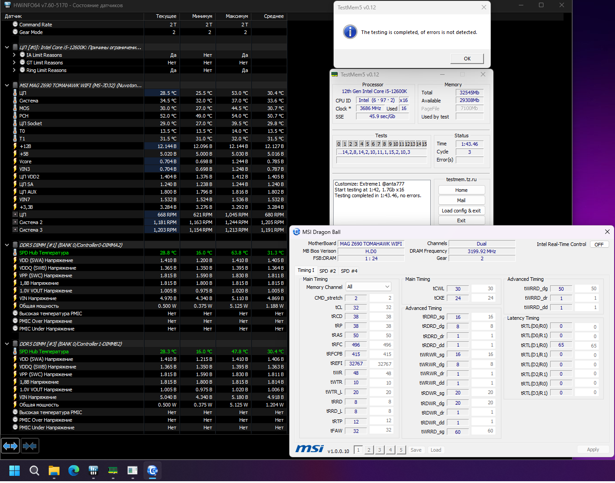
Task: Switch to the SPD #4 tab
Action: coord(349,271)
